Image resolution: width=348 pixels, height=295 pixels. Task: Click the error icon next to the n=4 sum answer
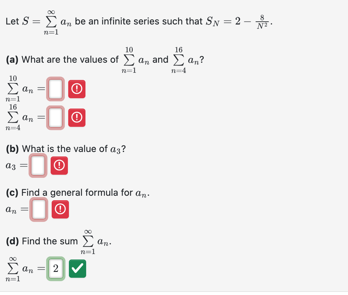(x=76, y=118)
